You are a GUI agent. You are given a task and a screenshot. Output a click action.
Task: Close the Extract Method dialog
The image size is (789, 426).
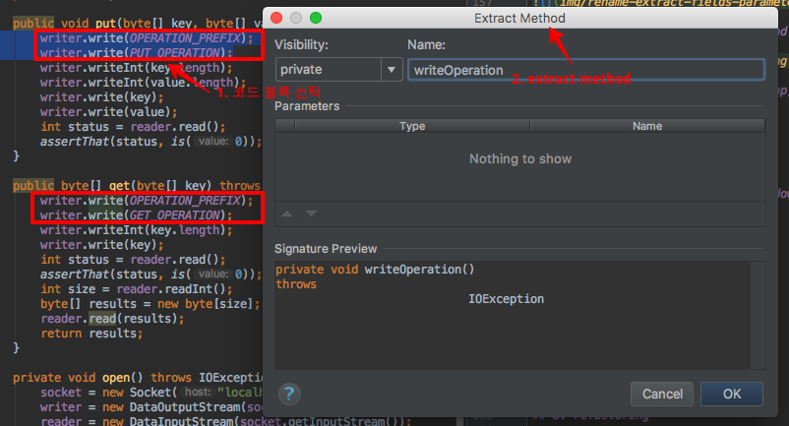[x=276, y=18]
